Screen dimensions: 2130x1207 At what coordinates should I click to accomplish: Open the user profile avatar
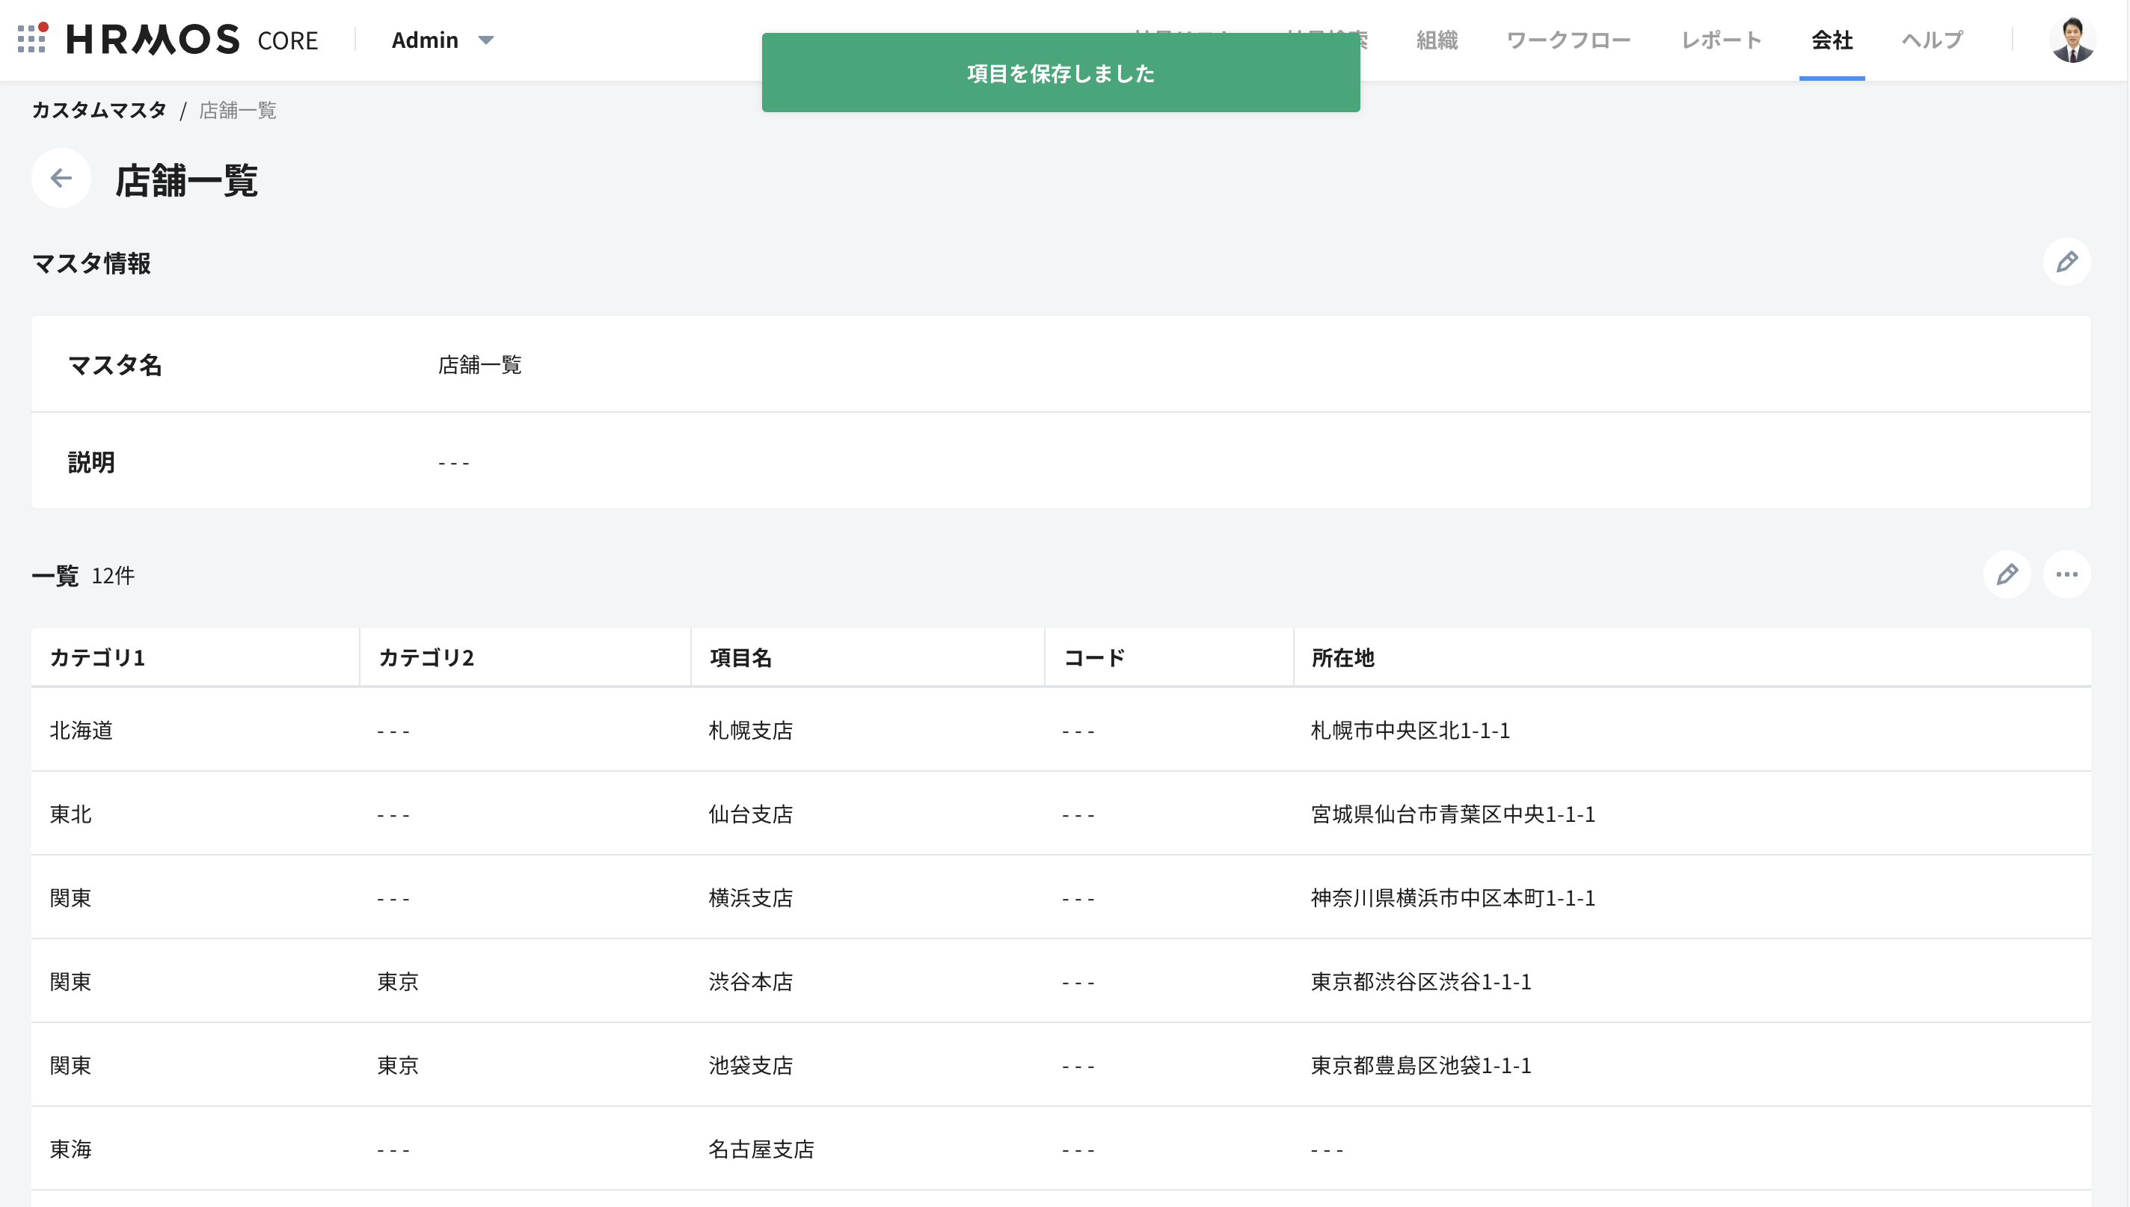[2072, 40]
